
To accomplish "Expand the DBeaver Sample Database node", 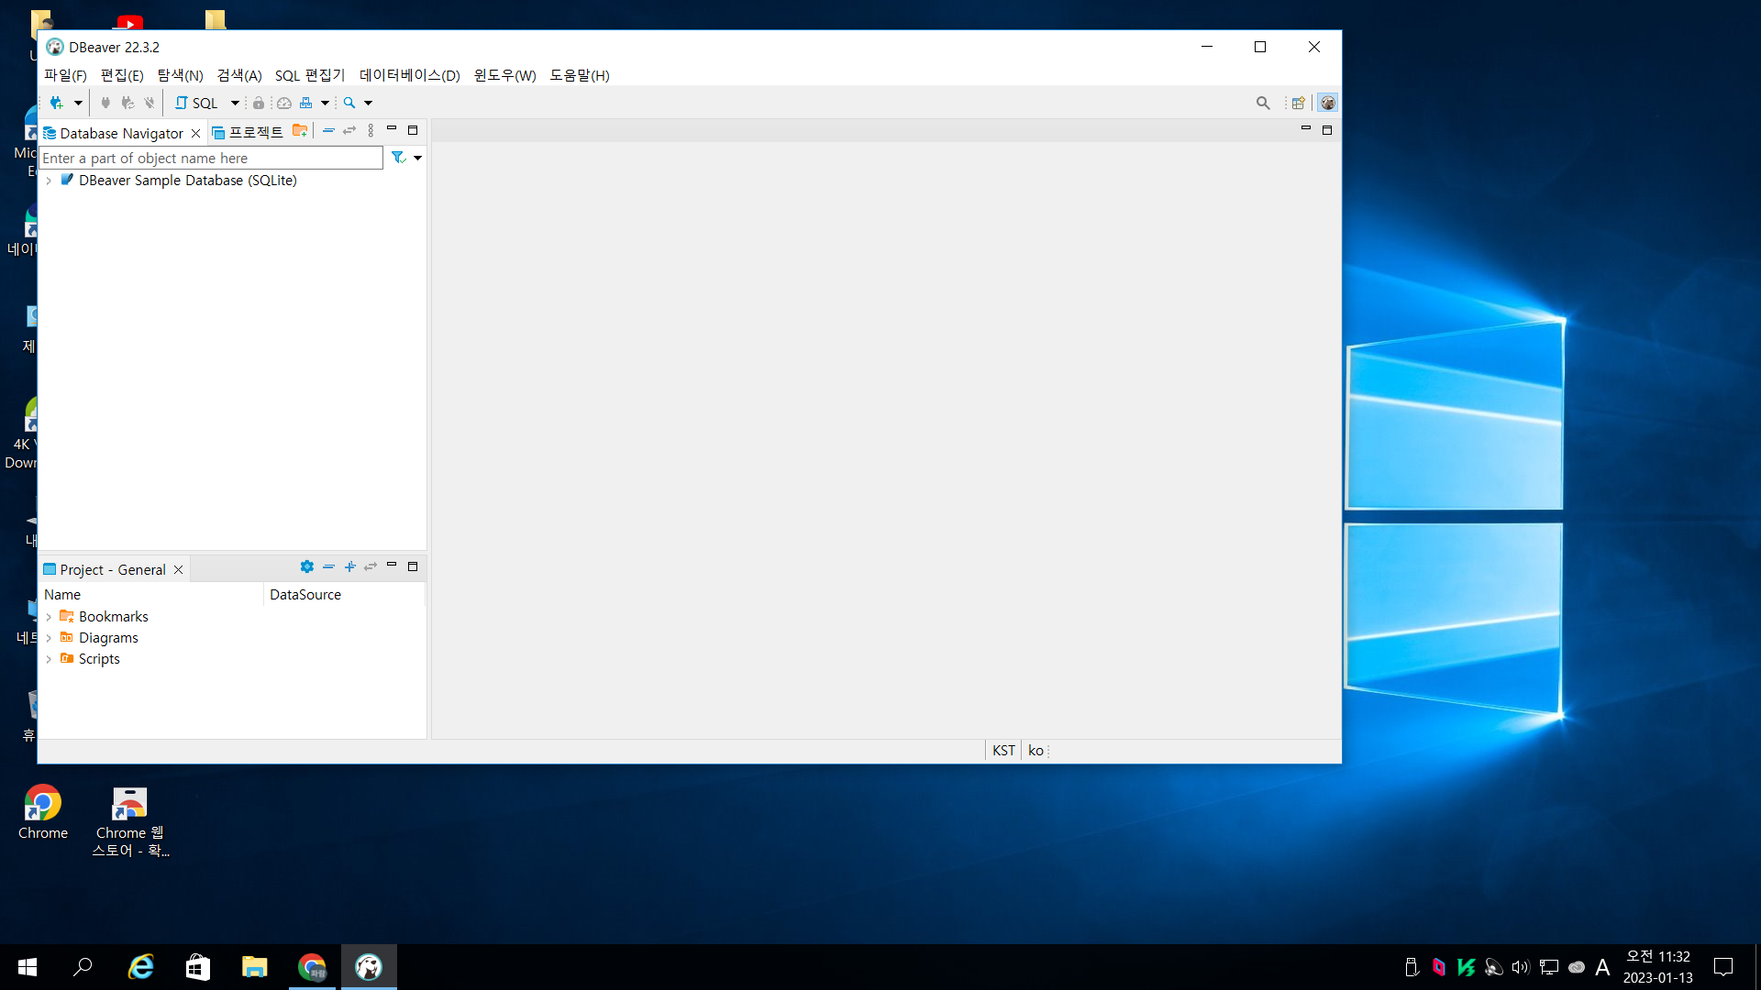I will point(49,181).
